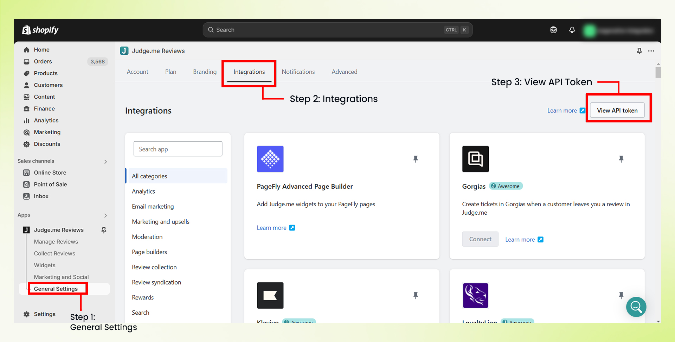Pin the Gorgias integration card
This screenshot has height=342, width=675.
pyautogui.click(x=621, y=159)
